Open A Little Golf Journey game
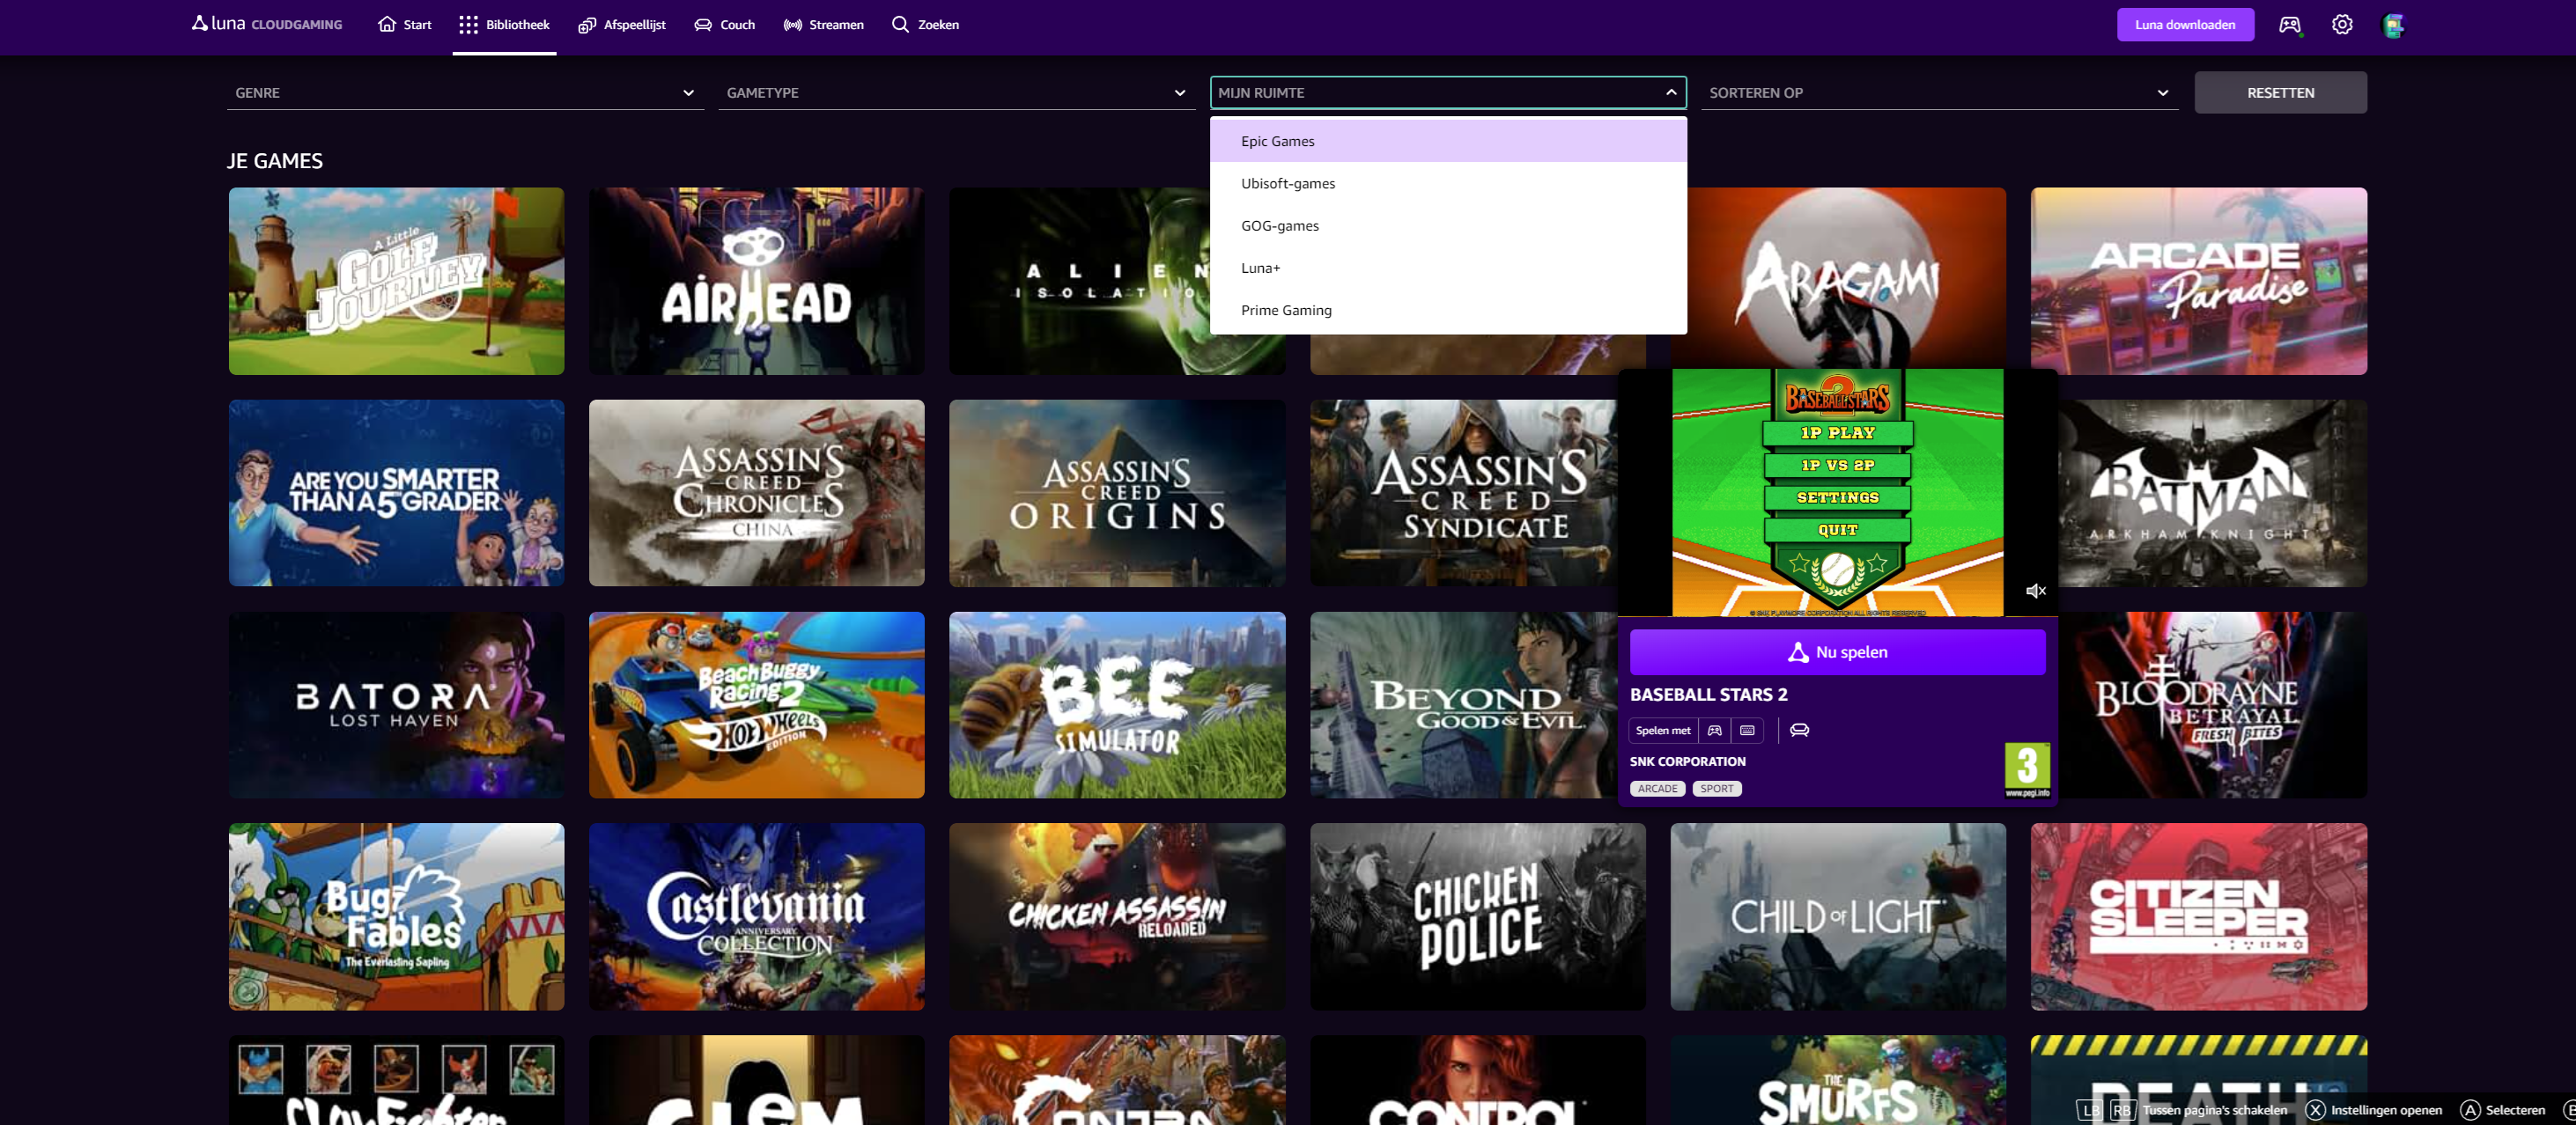2576x1125 pixels. click(396, 281)
